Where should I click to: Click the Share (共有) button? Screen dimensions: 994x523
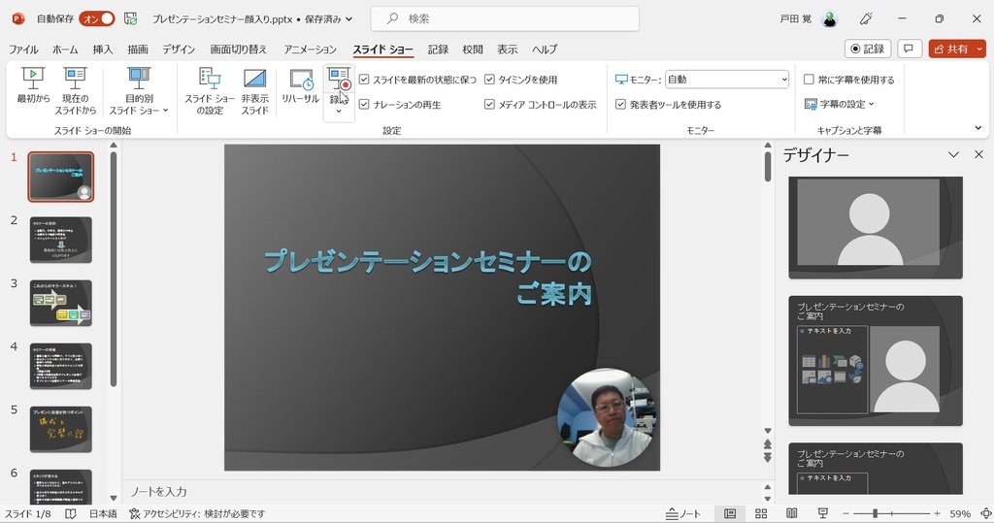coord(957,49)
